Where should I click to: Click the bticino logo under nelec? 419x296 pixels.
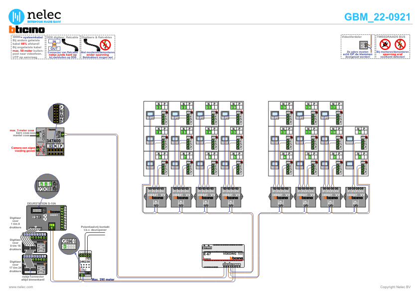[x=27, y=30]
